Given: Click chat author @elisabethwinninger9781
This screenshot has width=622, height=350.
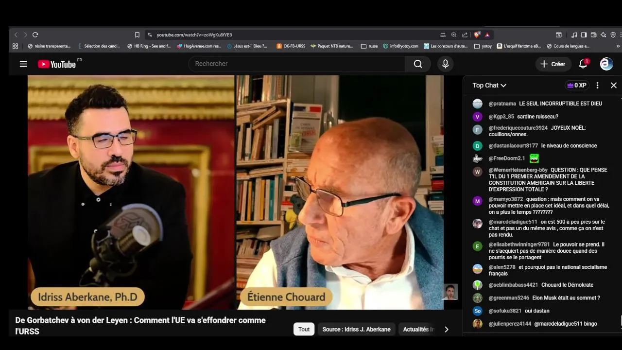Looking at the screenshot, I should [x=519, y=245].
